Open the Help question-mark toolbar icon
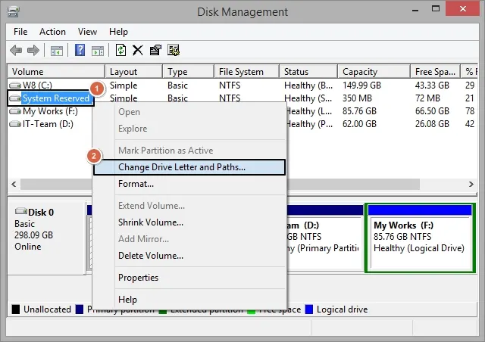Viewport: 485px width, 342px height. click(80, 50)
